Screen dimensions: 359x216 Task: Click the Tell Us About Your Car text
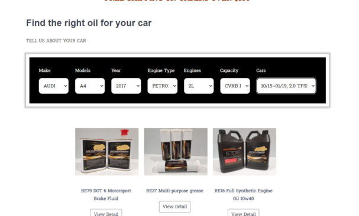(56, 41)
